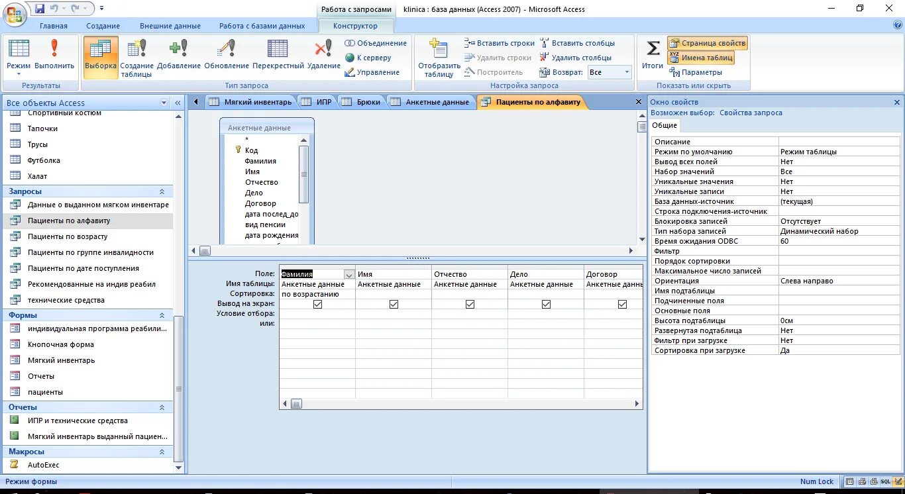Choose the Удаление query type
905x494 pixels.
[x=324, y=56]
